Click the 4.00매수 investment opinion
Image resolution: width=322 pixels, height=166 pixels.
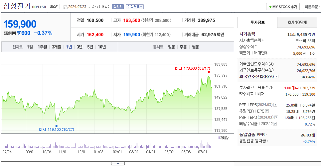click(x=291, y=88)
